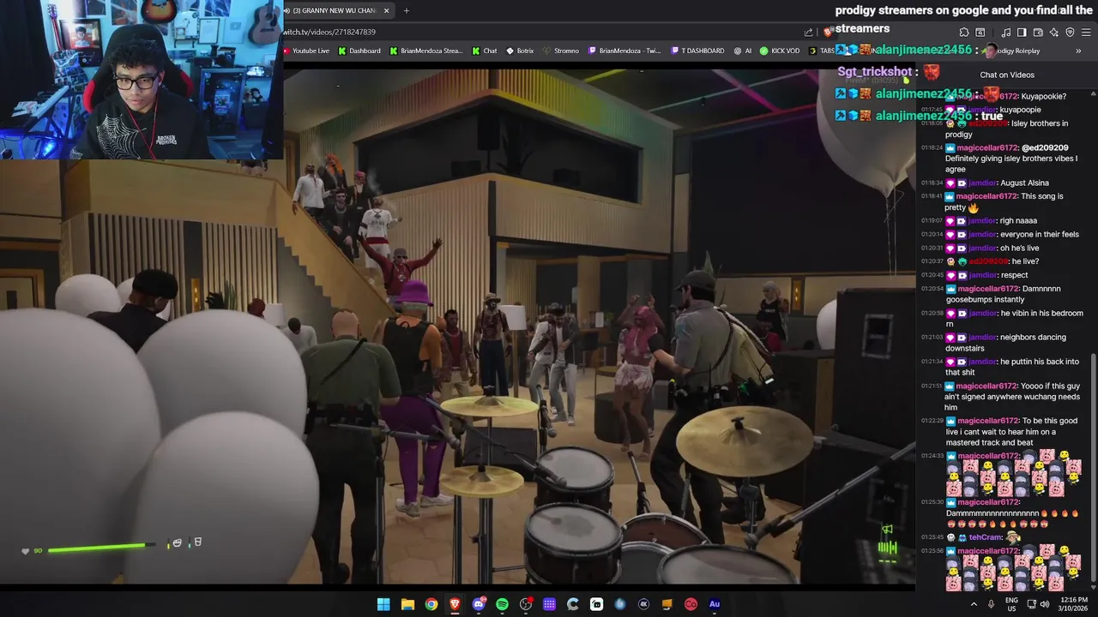
Task: Click chat message 'respect' from jamdior
Action: point(1014,275)
